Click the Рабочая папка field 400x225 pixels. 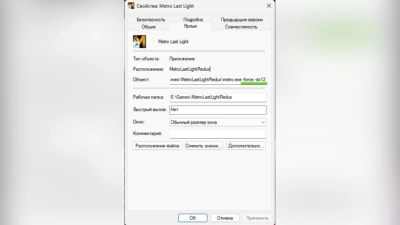pos(218,97)
